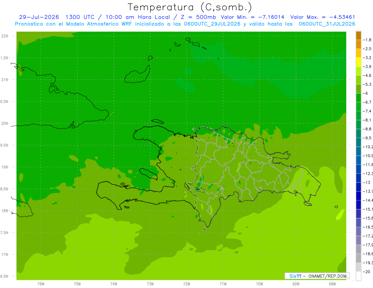Click the "-3.9" legend value
This screenshot has width=373, height=288.
coord(367,66)
